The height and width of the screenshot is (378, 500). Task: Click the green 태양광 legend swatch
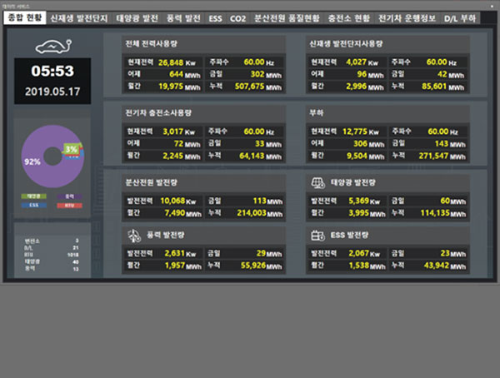[x=33, y=196]
